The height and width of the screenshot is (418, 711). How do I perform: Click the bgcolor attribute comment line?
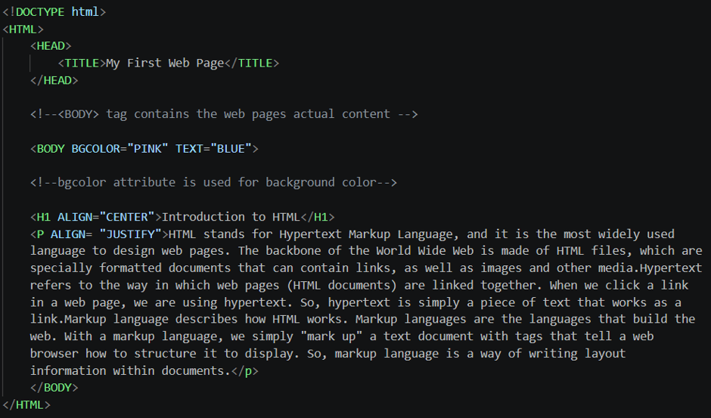click(213, 183)
